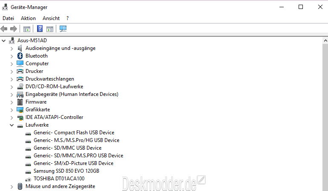
Task: Select Samsung SSD 850 EVO 120GB
Action: pos(66,171)
